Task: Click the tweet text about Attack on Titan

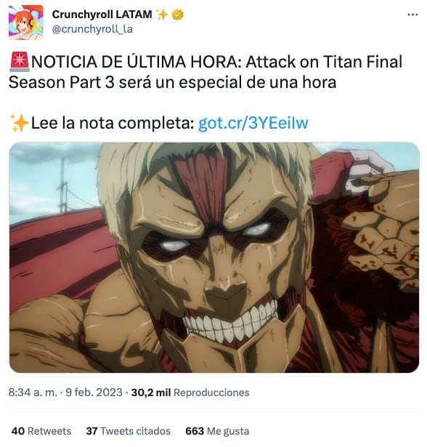Action: [x=206, y=72]
